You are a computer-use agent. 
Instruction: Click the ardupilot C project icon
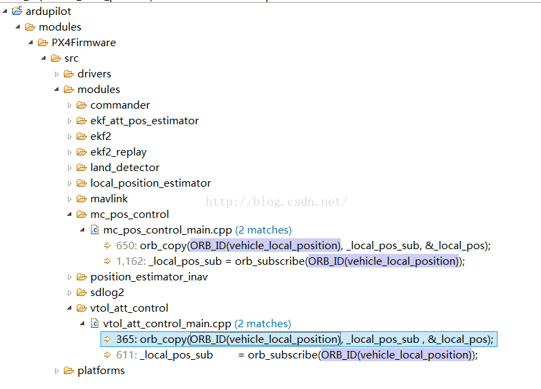pos(17,11)
